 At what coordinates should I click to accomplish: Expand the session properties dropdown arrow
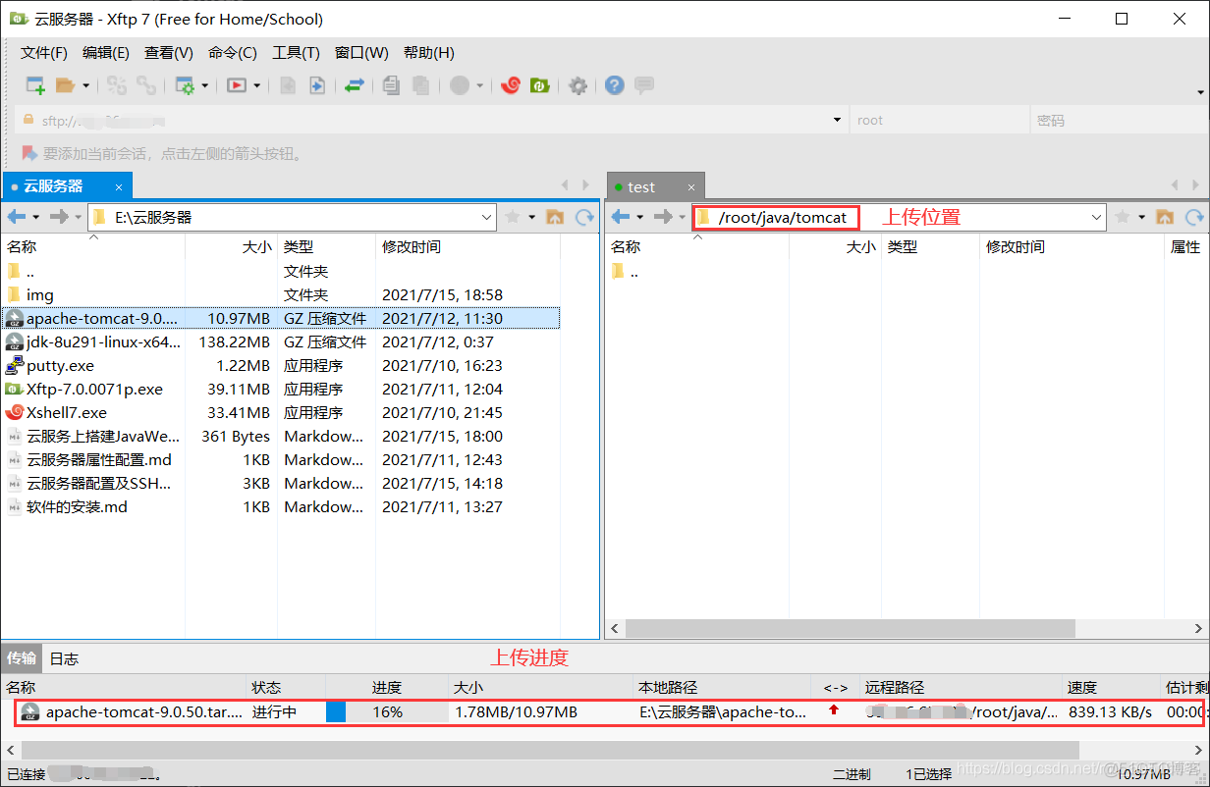click(205, 86)
